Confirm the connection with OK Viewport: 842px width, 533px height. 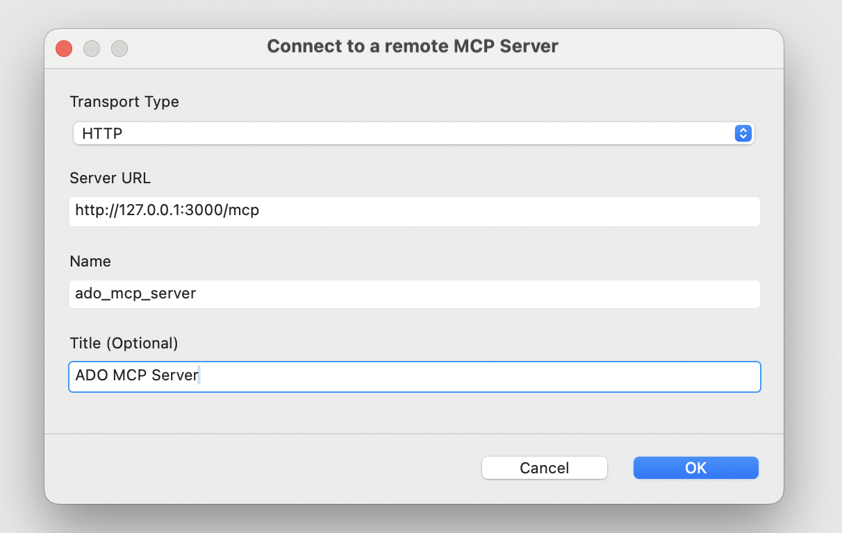tap(695, 468)
